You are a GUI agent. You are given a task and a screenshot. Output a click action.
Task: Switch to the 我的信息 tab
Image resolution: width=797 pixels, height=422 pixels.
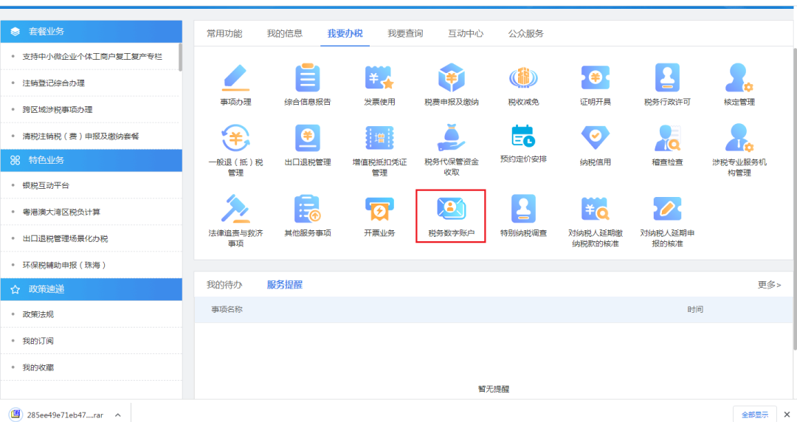(285, 33)
